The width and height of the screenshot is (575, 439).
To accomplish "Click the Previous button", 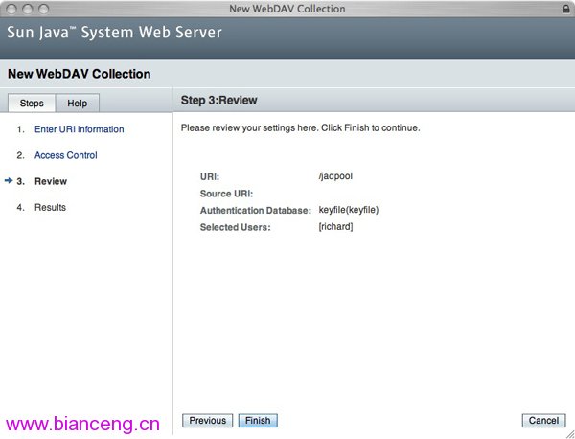I will pyautogui.click(x=208, y=420).
